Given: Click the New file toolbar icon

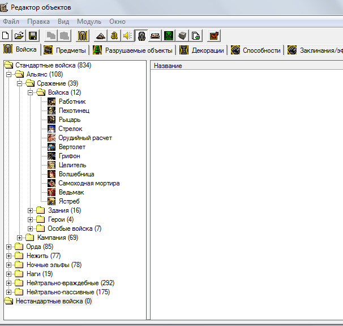Looking at the screenshot, I should [6, 36].
